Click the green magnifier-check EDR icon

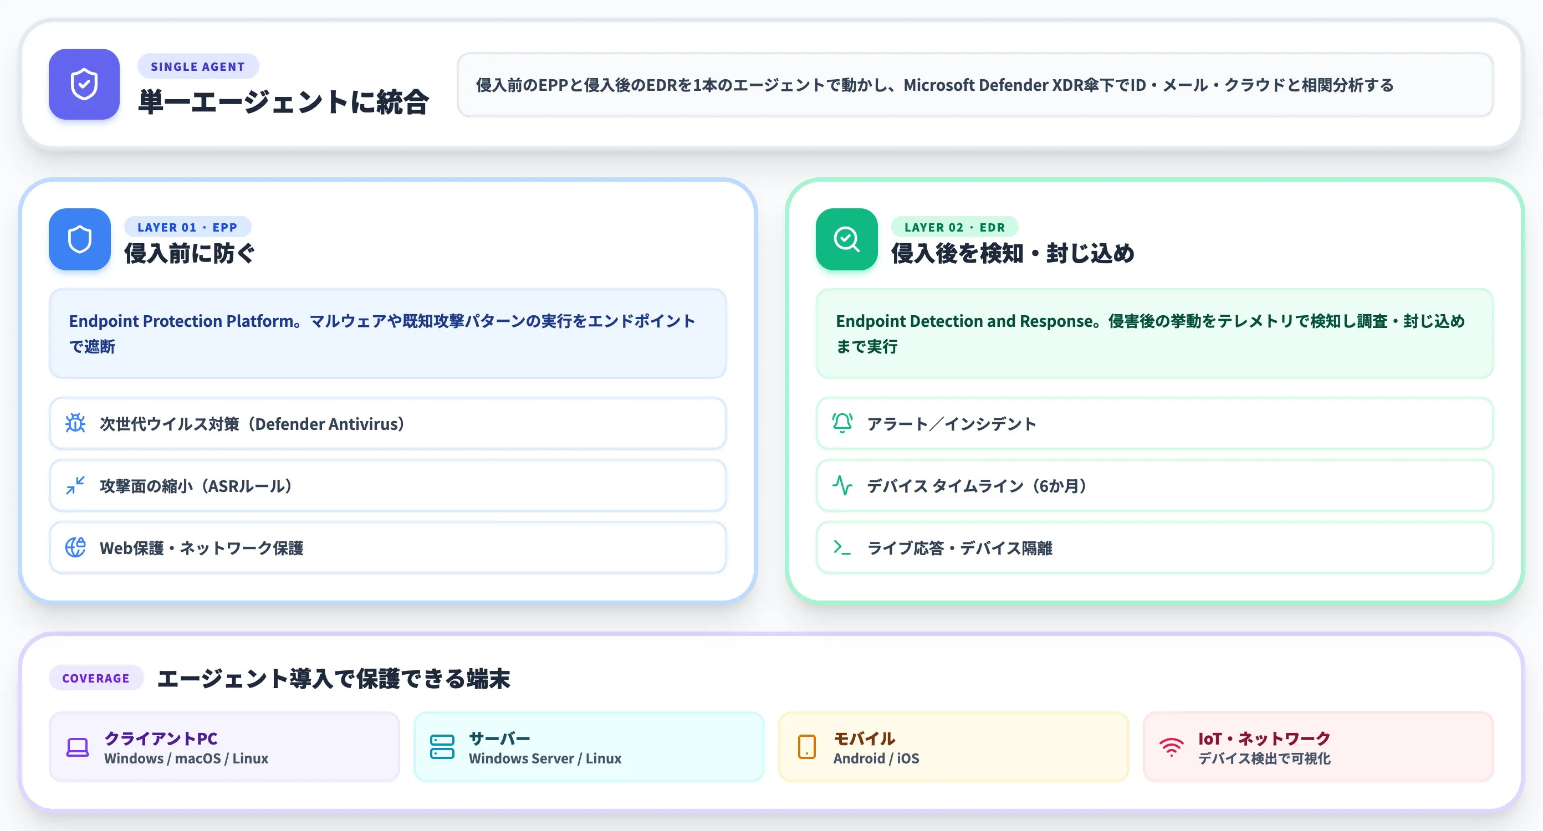846,239
